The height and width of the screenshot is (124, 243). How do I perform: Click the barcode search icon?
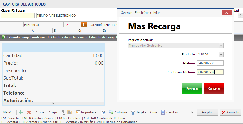103,112
